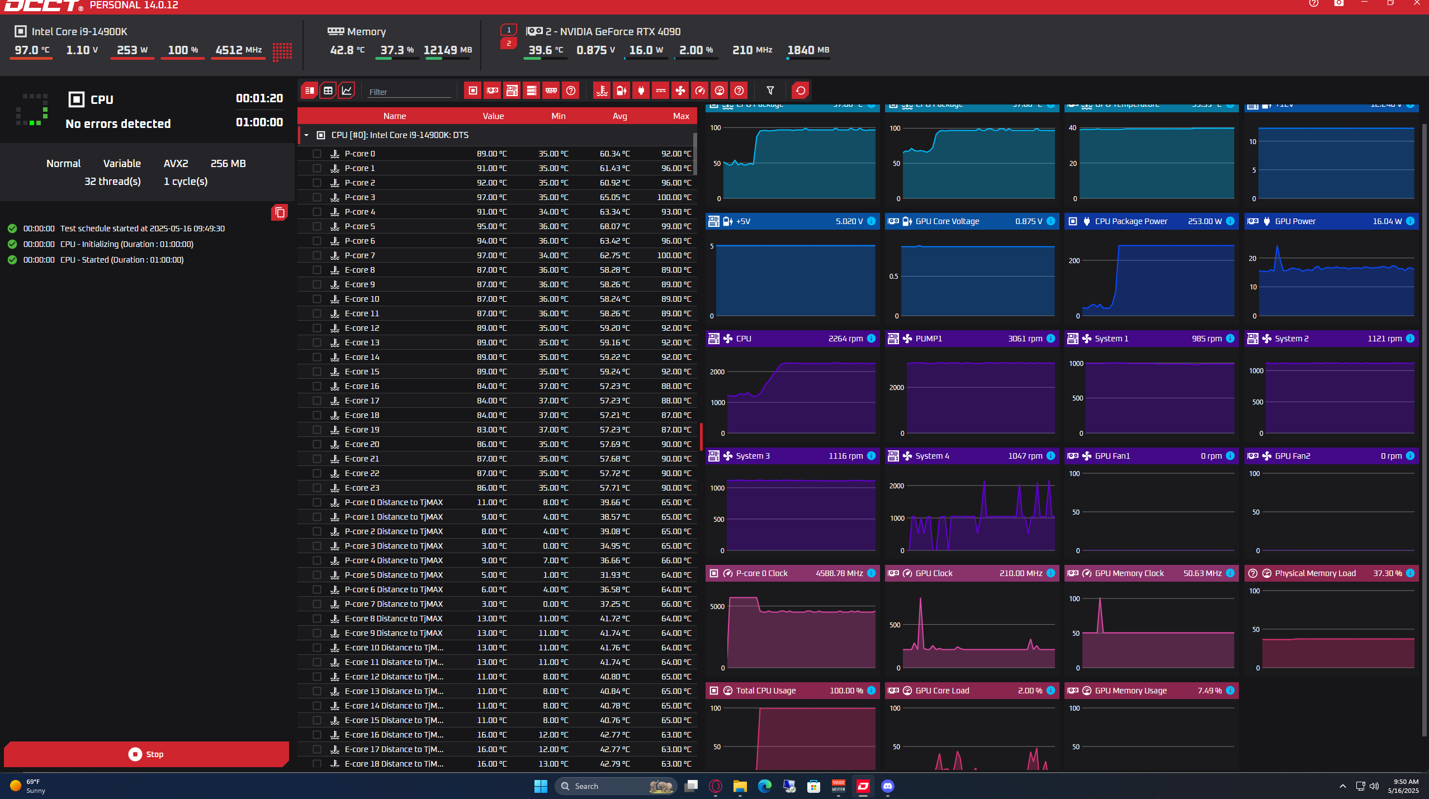Screen dimensions: 1429x799
Task: Check the P-core 0 Distance to TjMAX checkbox
Action: 317,502
